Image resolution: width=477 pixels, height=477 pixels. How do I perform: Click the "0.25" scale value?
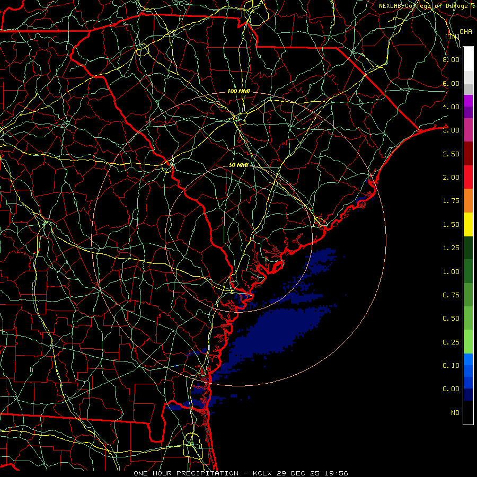click(x=451, y=342)
